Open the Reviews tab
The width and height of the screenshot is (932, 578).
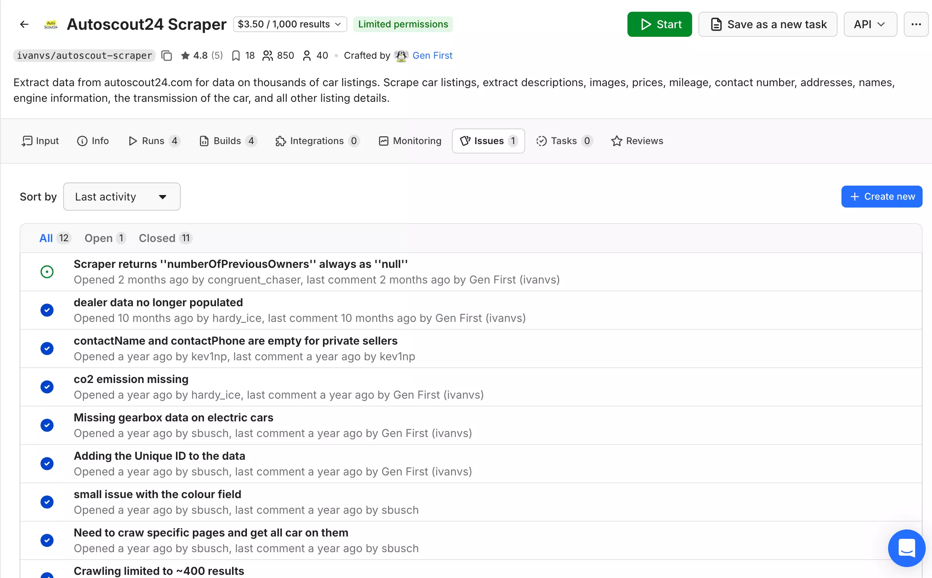tap(637, 141)
